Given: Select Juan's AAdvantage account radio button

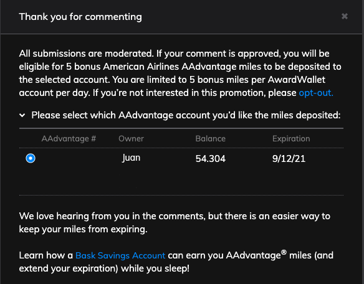Looking at the screenshot, I should (x=31, y=158).
